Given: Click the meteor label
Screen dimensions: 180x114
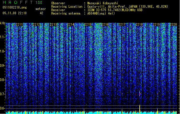Looking at the screenshot, I should coord(41,9).
